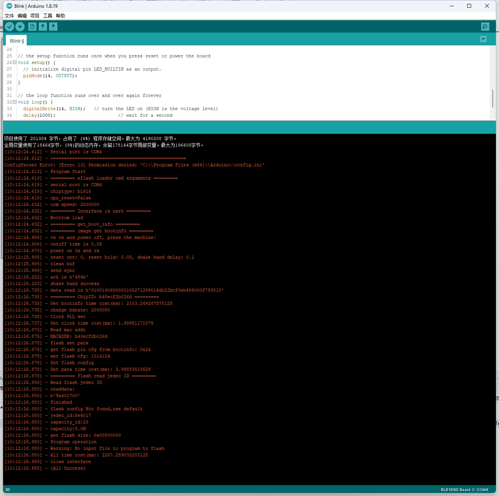Save the sketch with the down-arrow icon
Image resolution: width=499 pixels, height=496 pixels.
[53, 26]
